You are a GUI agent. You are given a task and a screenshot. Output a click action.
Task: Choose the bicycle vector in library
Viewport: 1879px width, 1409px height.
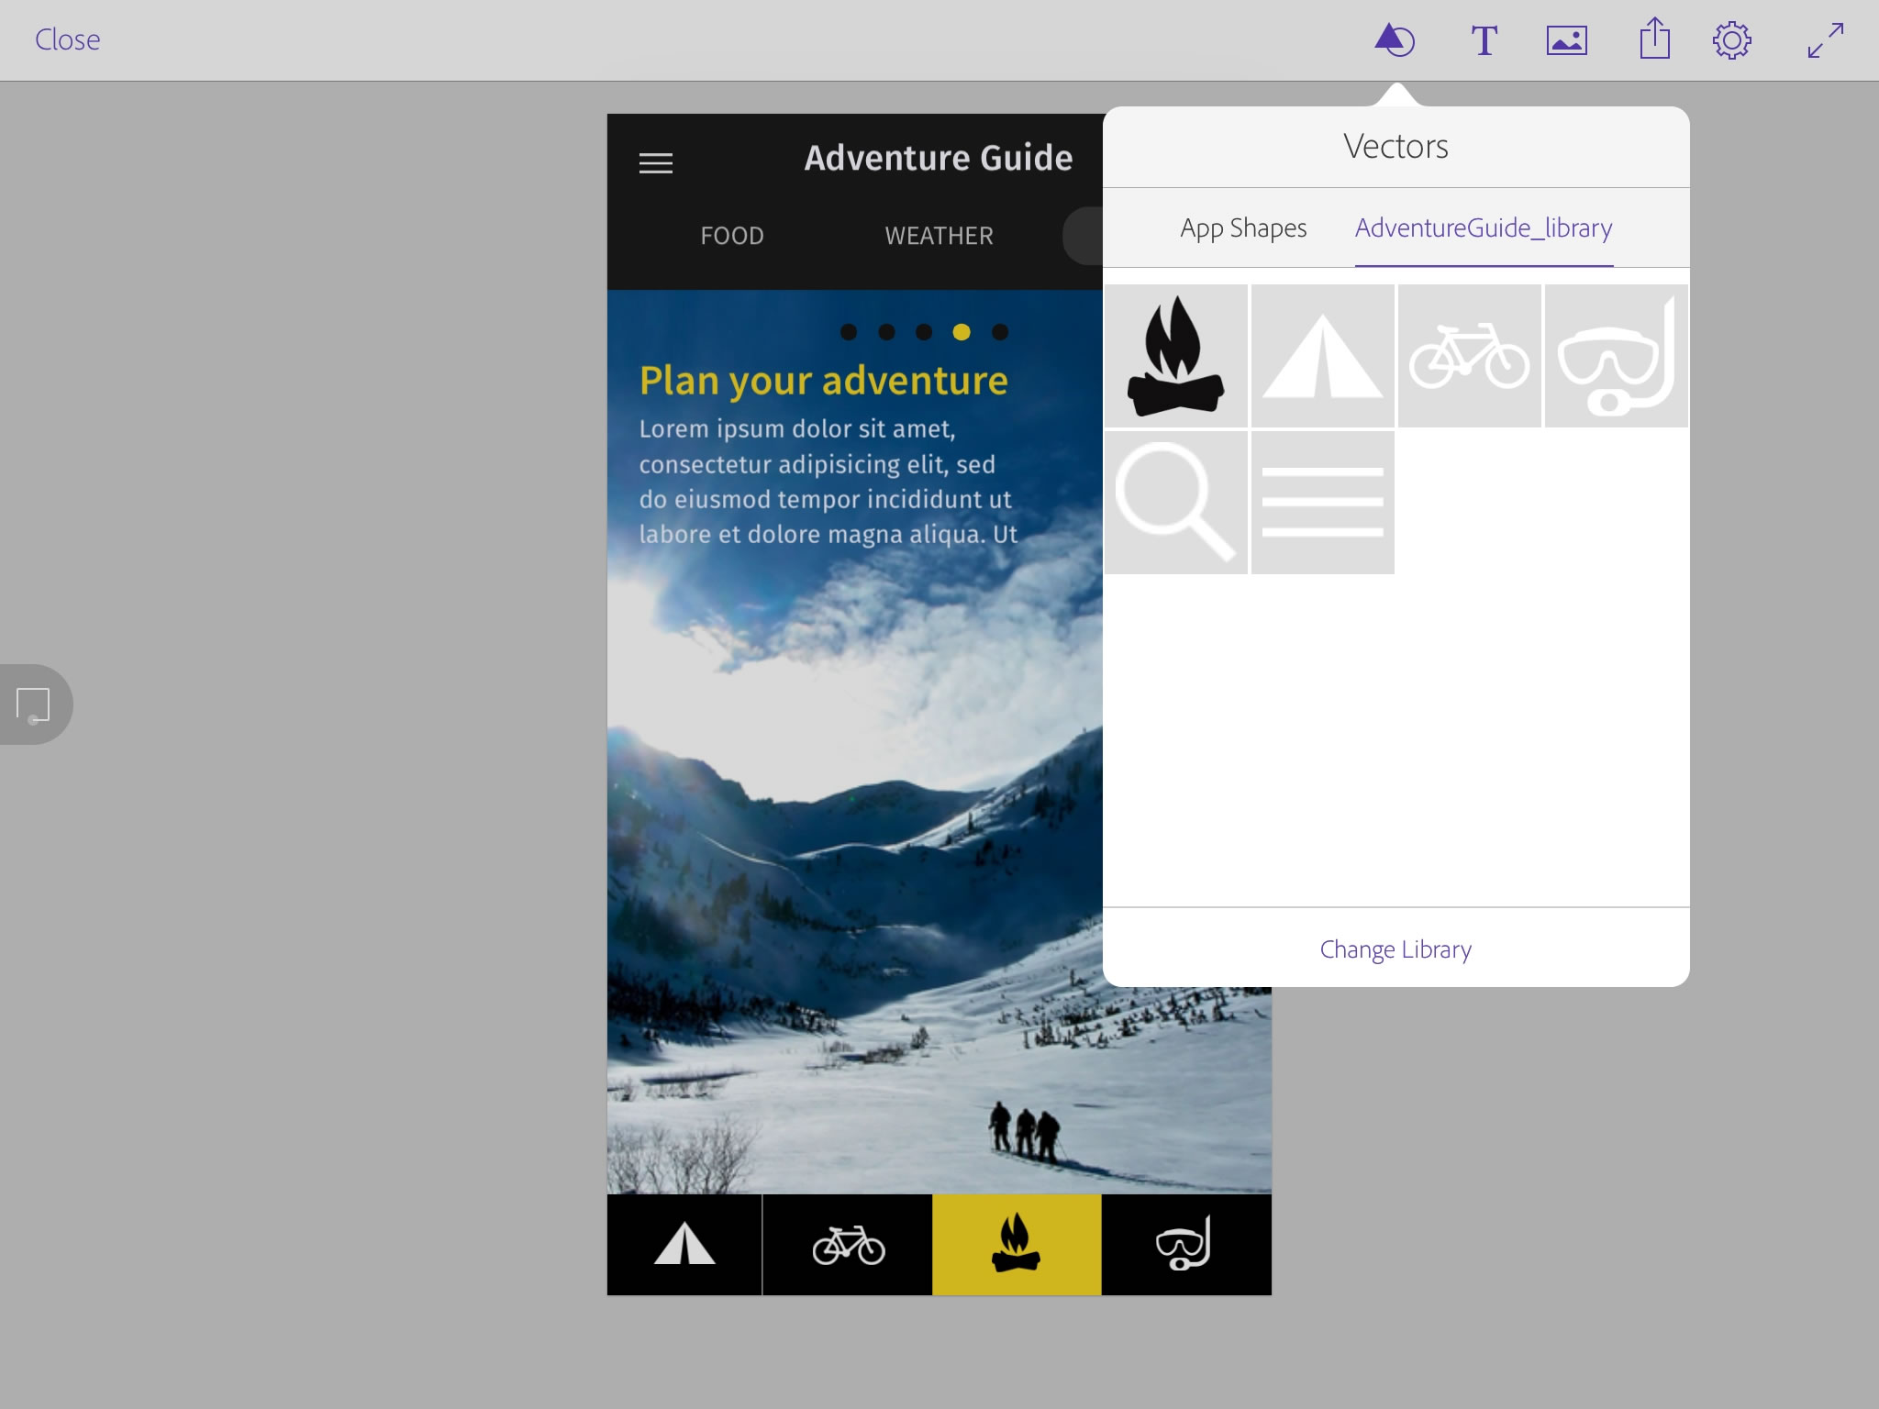tap(1469, 356)
